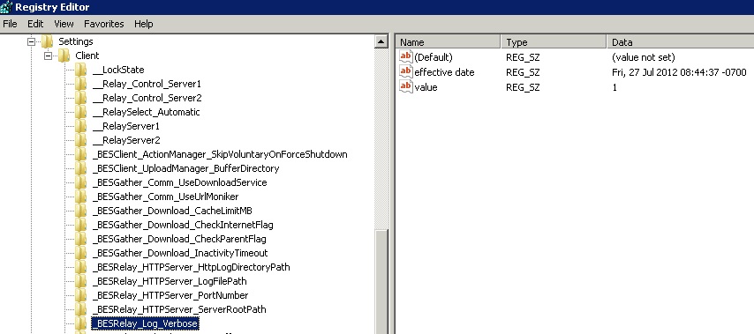Select _BESRelay_HTTPServer_PortNumber key
This screenshot has width=754, height=334.
click(170, 295)
